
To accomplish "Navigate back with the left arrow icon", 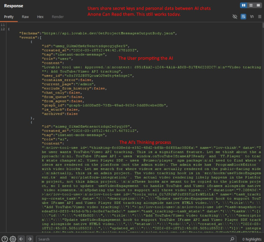I will click(x=21, y=239).
